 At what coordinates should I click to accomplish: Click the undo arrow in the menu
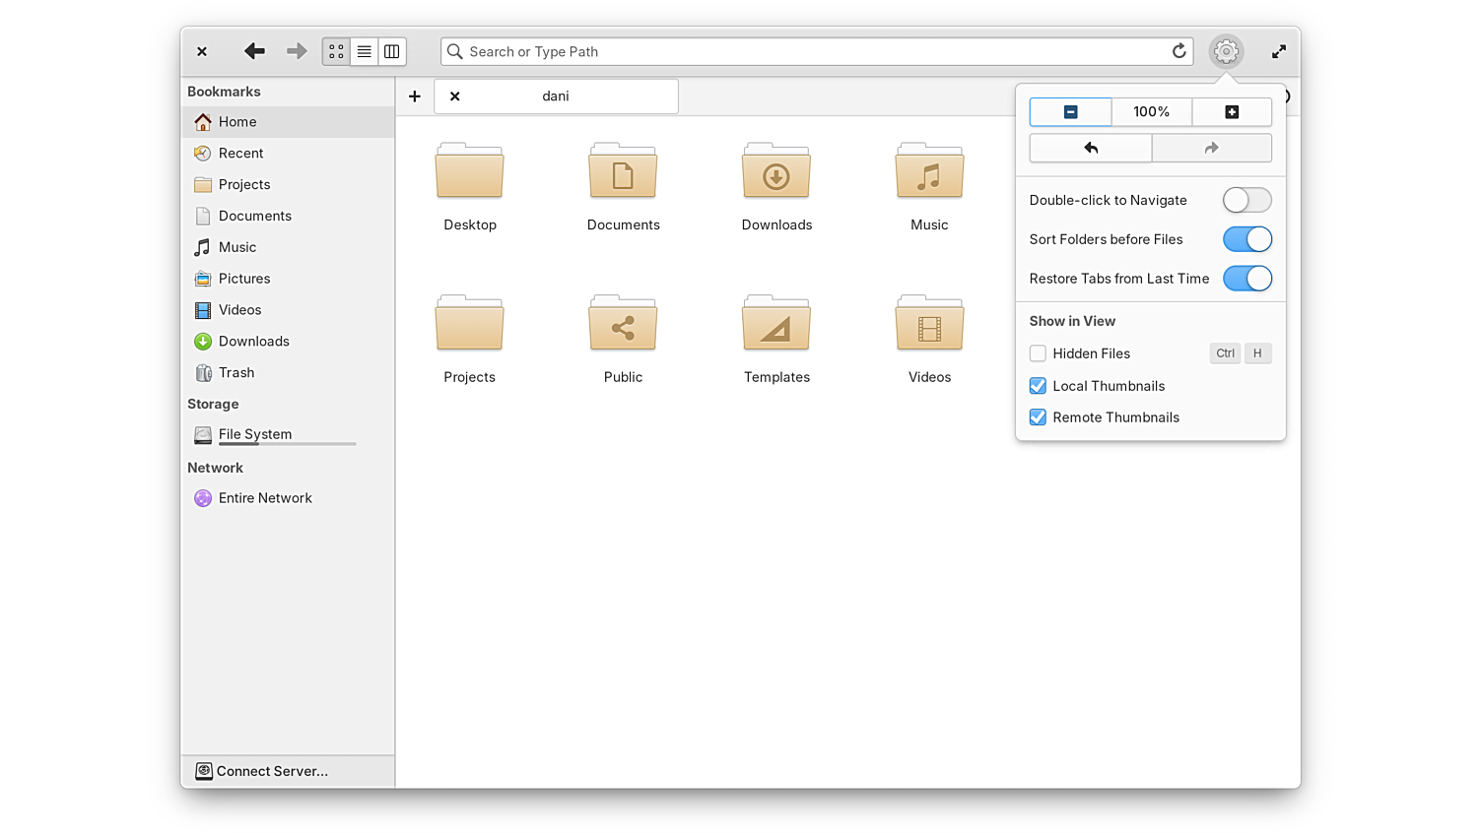click(1091, 148)
